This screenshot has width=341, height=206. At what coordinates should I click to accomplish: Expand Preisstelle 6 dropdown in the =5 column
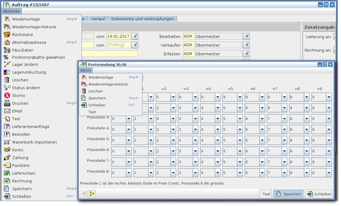(x=240, y=151)
